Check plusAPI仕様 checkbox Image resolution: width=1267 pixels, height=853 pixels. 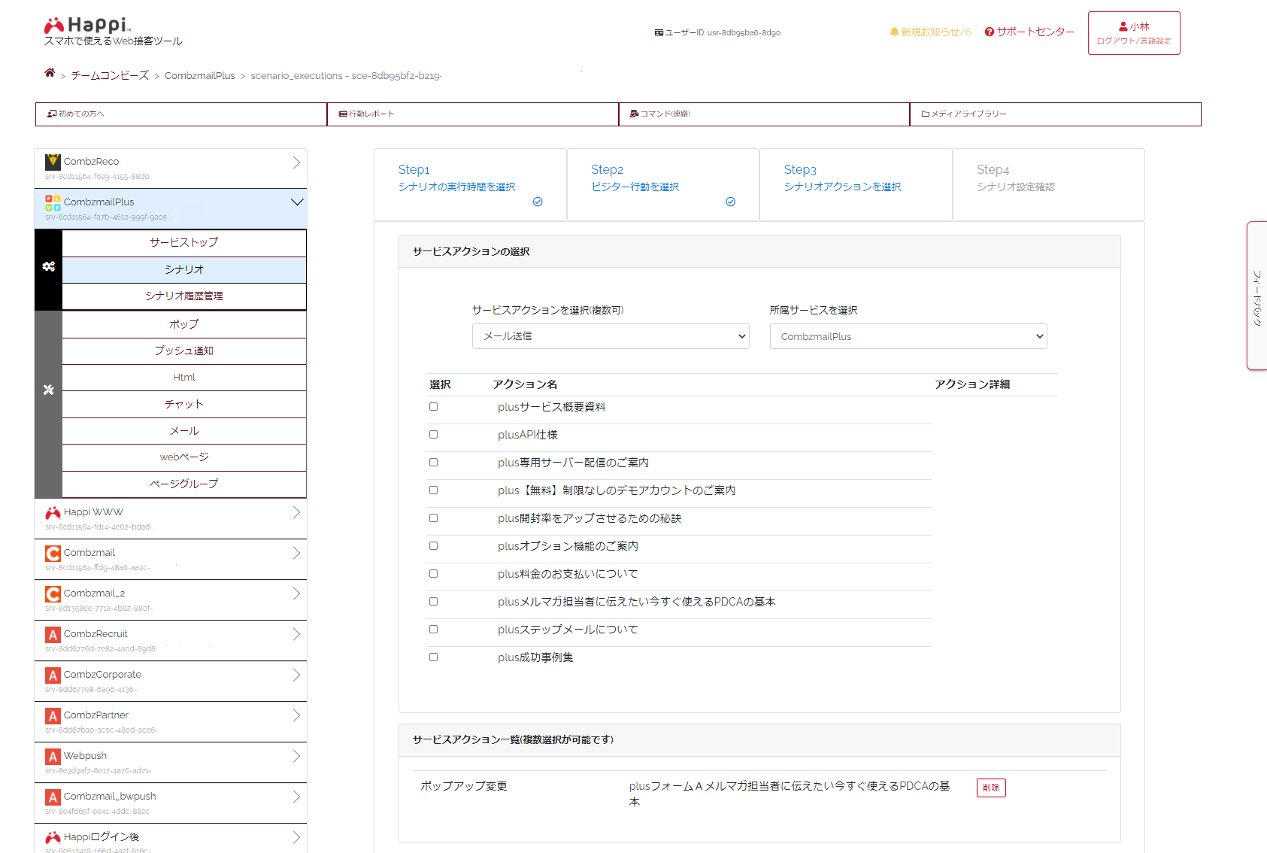click(433, 435)
